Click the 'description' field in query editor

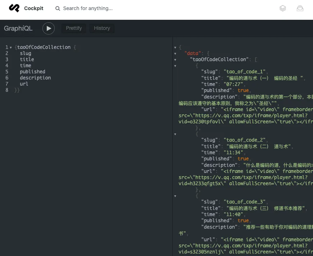coord(35,78)
